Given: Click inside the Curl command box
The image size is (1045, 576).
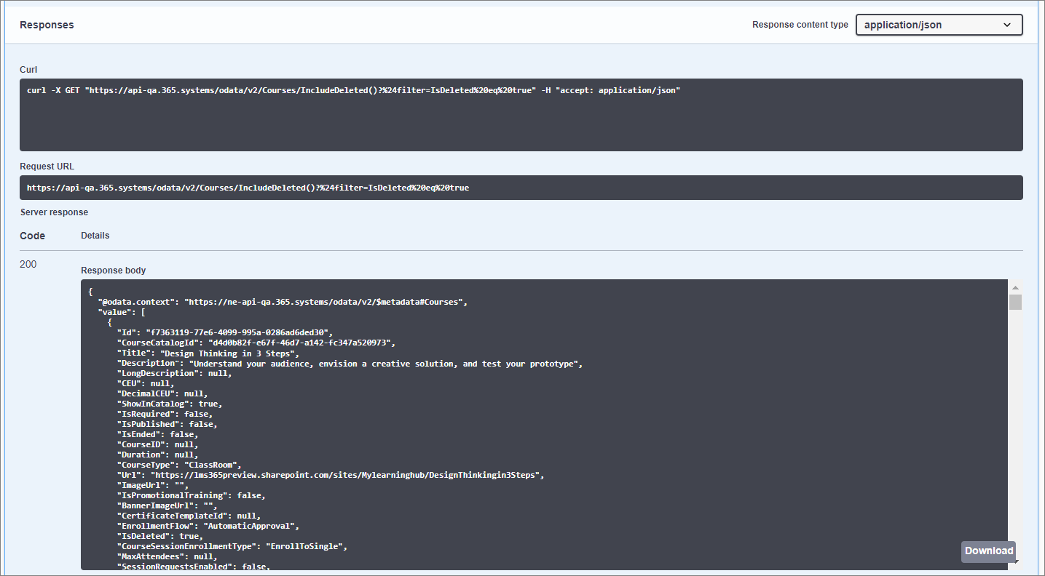Looking at the screenshot, I should (521, 115).
